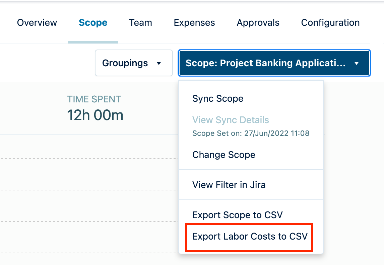Click Export Labor Costs to CSV
The width and height of the screenshot is (384, 265).
pyautogui.click(x=250, y=237)
